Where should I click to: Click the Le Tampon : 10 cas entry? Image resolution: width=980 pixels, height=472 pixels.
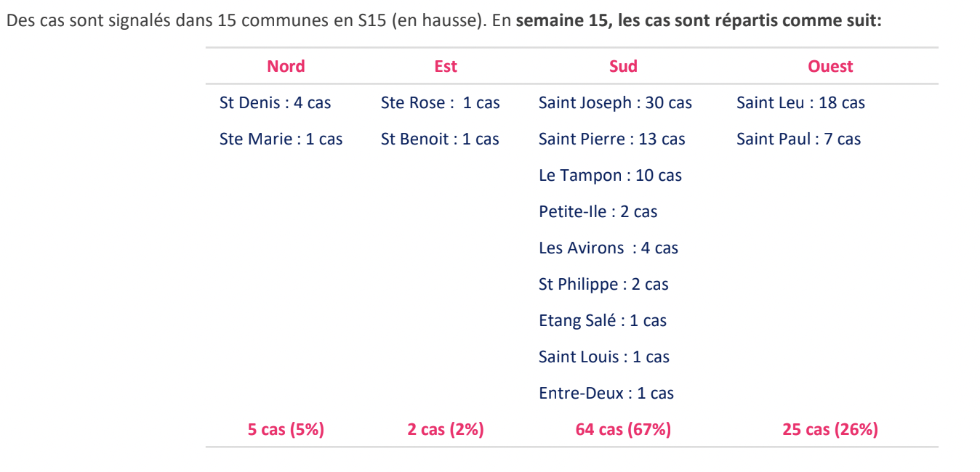click(x=610, y=176)
